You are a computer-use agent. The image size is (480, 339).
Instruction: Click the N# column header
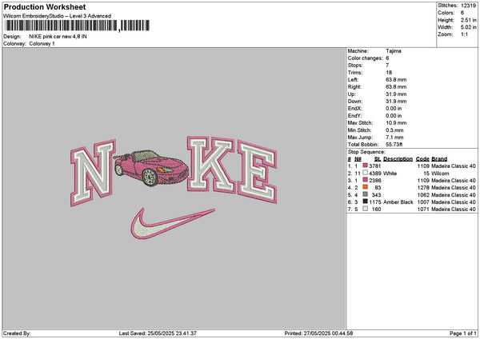(358, 159)
